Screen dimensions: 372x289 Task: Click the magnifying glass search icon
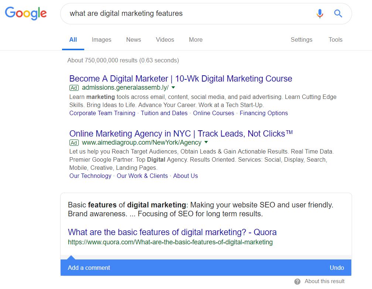338,14
